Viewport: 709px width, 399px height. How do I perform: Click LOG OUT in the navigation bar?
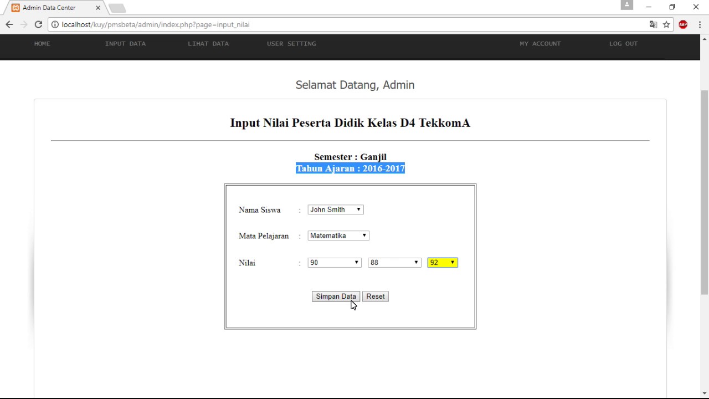point(624,44)
